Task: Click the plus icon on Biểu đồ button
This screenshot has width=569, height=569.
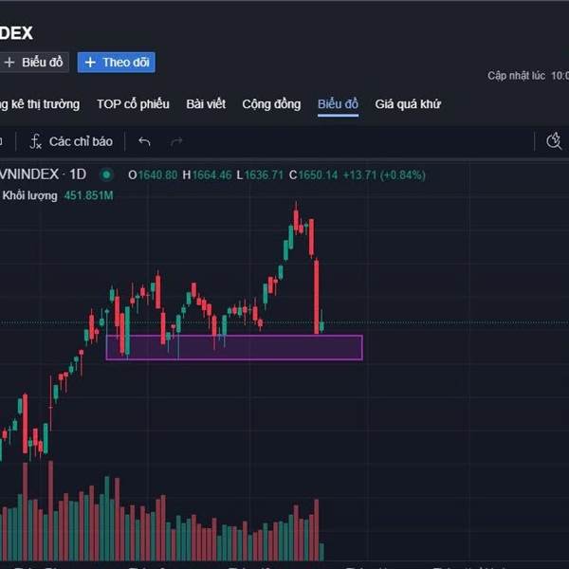Action: pyautogui.click(x=9, y=63)
